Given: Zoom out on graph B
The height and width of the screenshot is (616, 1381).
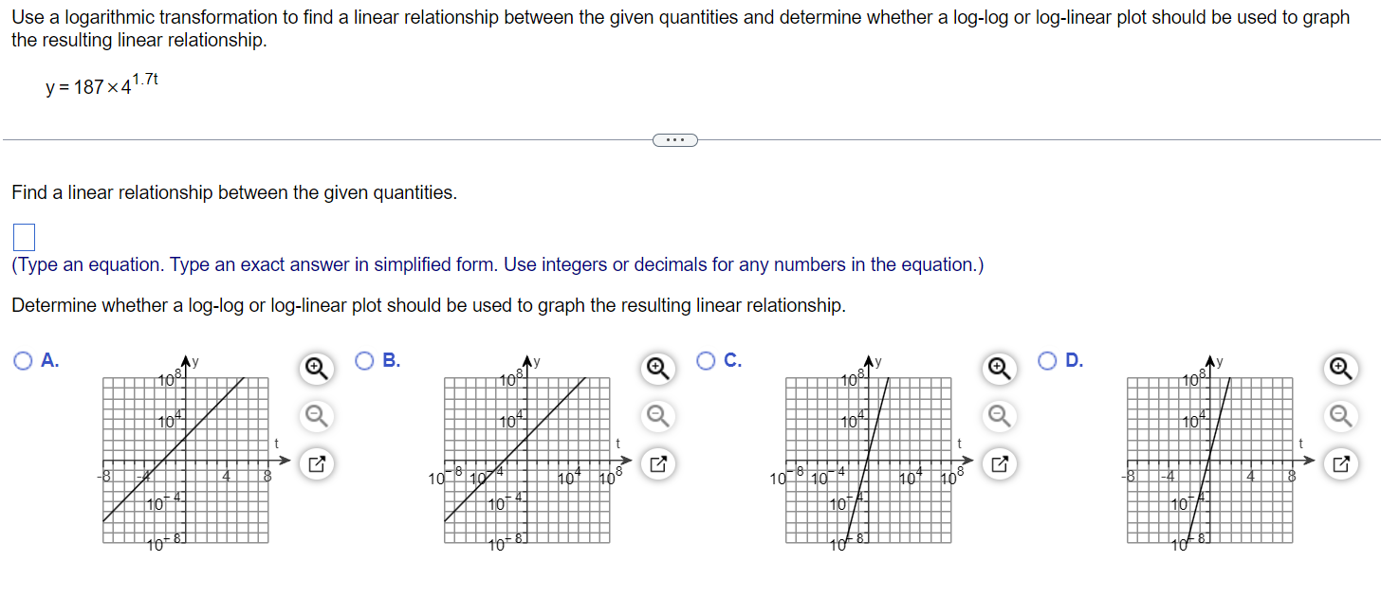Looking at the screenshot, I should point(657,416).
